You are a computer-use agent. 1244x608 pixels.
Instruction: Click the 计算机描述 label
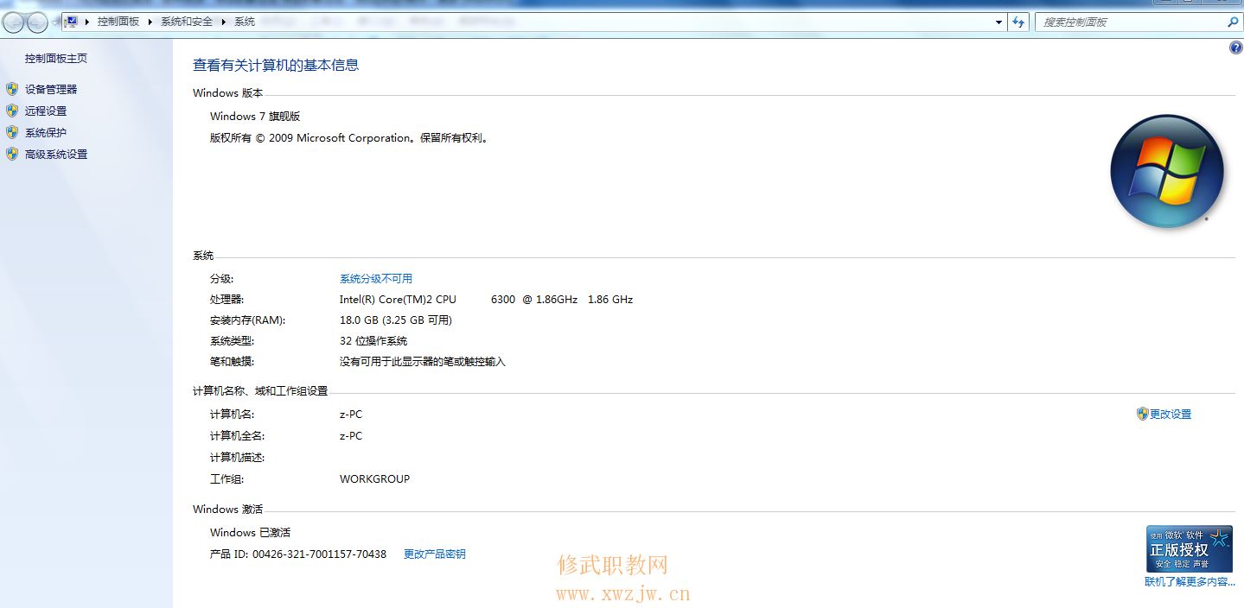point(237,458)
